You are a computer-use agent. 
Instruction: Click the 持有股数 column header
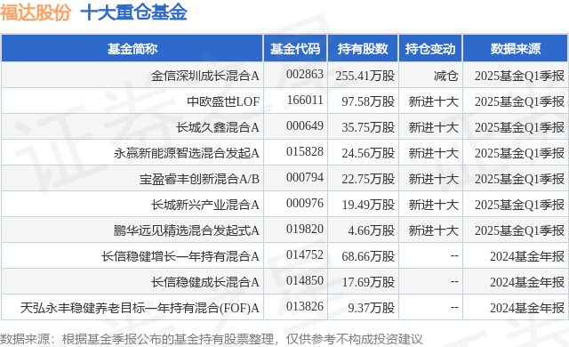tap(363, 48)
